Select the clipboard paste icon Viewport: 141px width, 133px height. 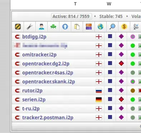tap(77, 27)
